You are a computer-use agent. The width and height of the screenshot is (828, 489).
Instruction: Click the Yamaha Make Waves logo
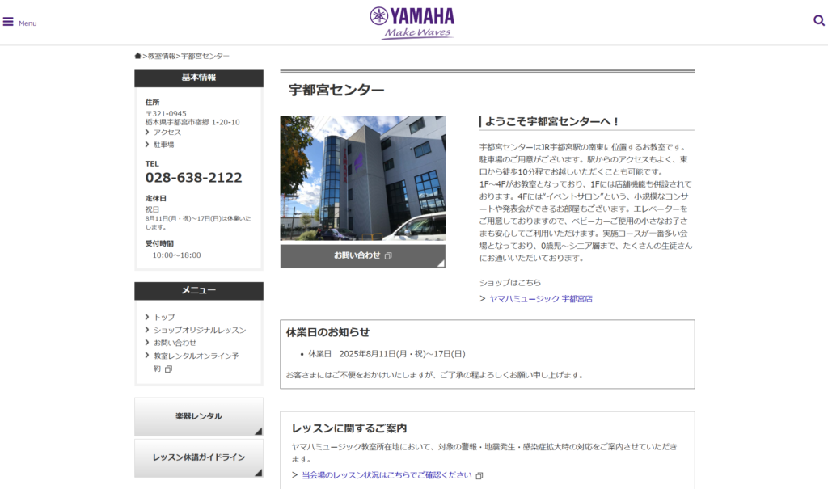412,23
